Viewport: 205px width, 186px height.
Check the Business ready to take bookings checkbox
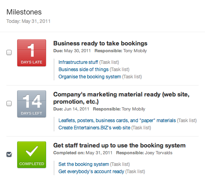click(x=9, y=52)
